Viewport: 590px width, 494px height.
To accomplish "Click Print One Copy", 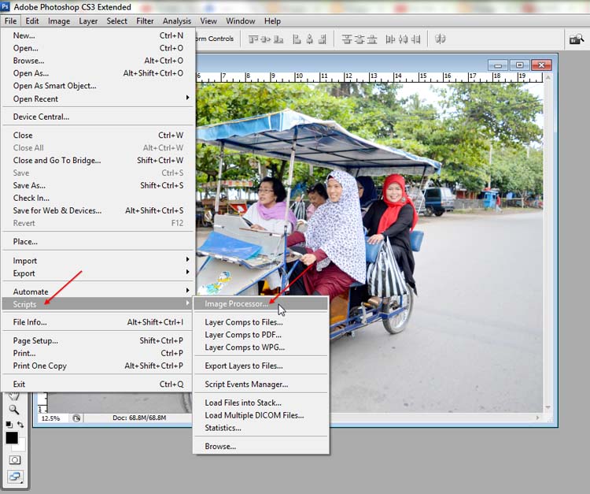I will click(x=98, y=366).
